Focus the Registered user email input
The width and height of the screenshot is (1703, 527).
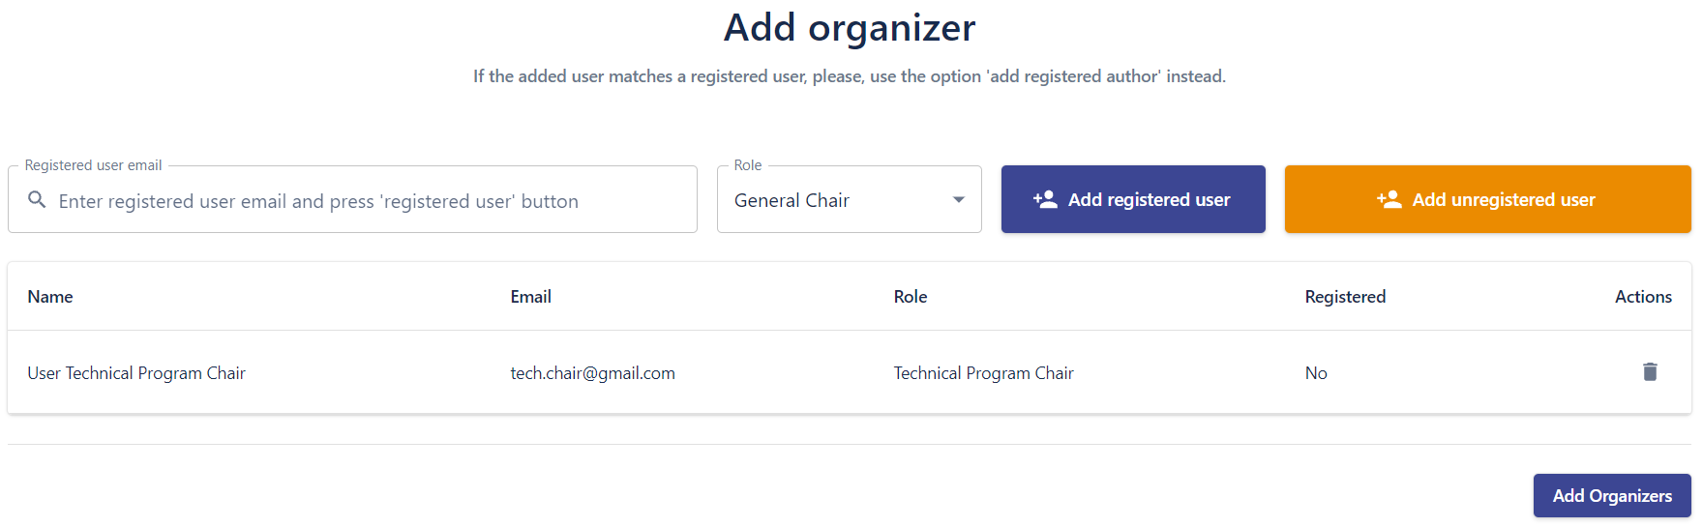(x=368, y=201)
